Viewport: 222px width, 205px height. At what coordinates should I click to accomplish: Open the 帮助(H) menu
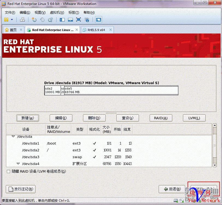click(x=89, y=13)
